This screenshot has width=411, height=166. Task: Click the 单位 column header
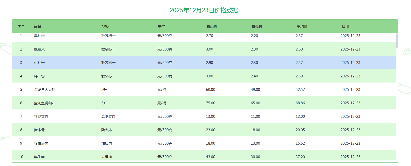[161, 26]
